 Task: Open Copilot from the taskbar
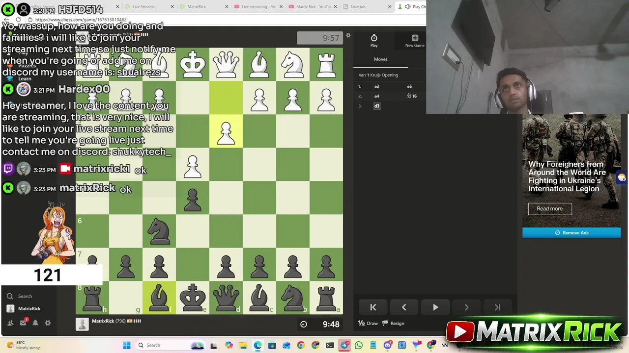pos(229,345)
